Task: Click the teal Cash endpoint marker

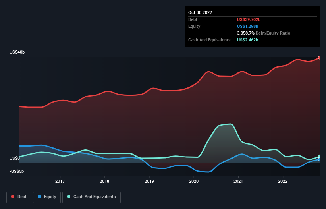Action: [x=319, y=157]
